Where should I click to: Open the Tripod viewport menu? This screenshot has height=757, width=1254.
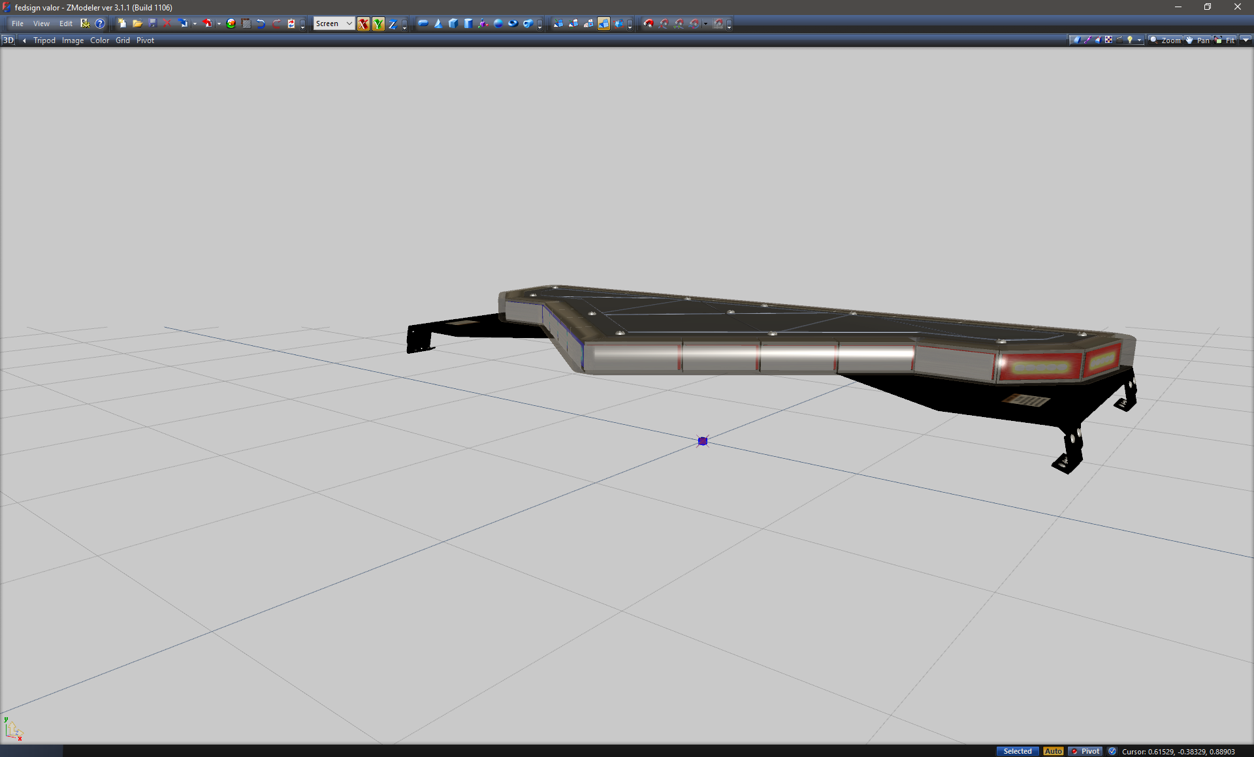44,40
